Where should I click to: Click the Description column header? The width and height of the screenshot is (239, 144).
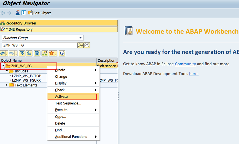point(107,60)
